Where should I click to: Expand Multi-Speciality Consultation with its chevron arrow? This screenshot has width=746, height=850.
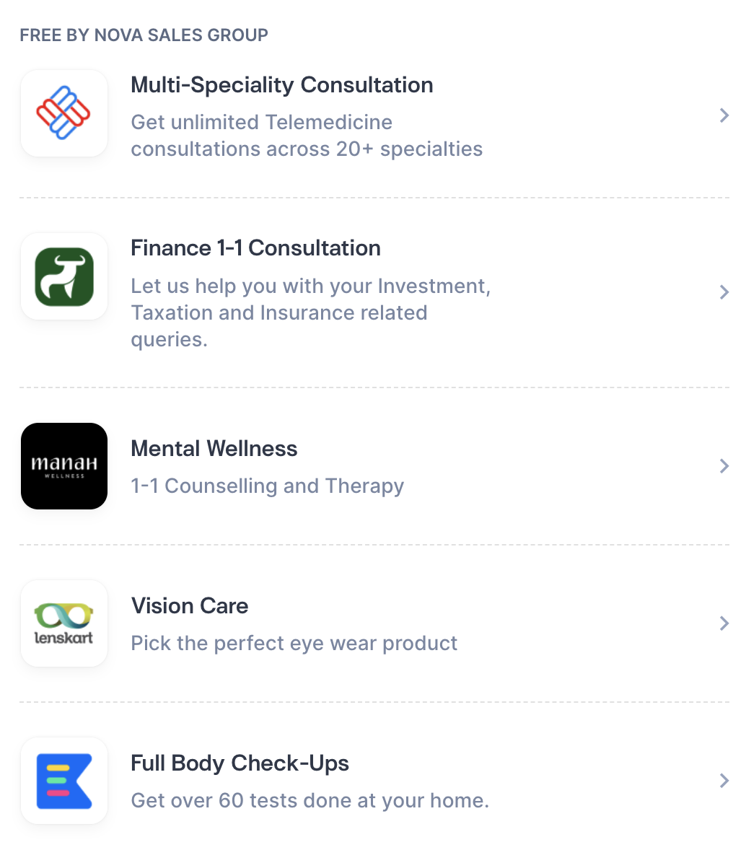pyautogui.click(x=724, y=115)
